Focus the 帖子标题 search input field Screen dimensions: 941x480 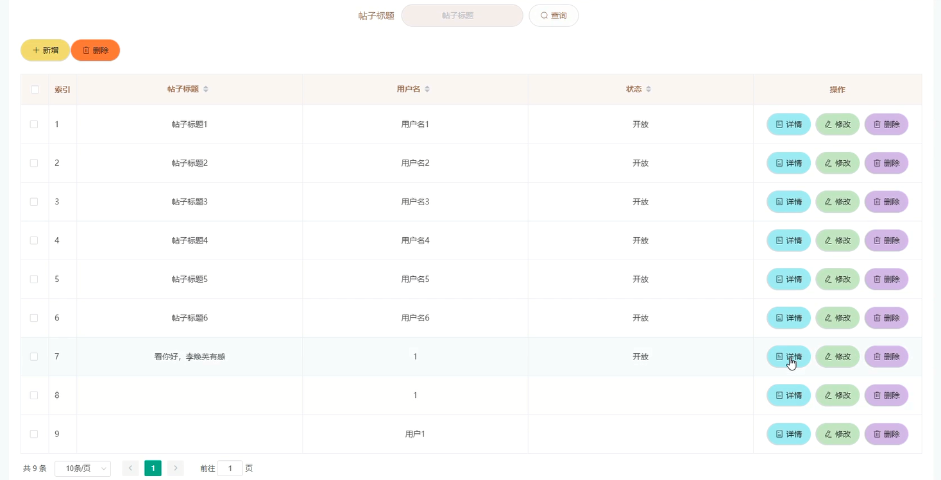(x=462, y=15)
